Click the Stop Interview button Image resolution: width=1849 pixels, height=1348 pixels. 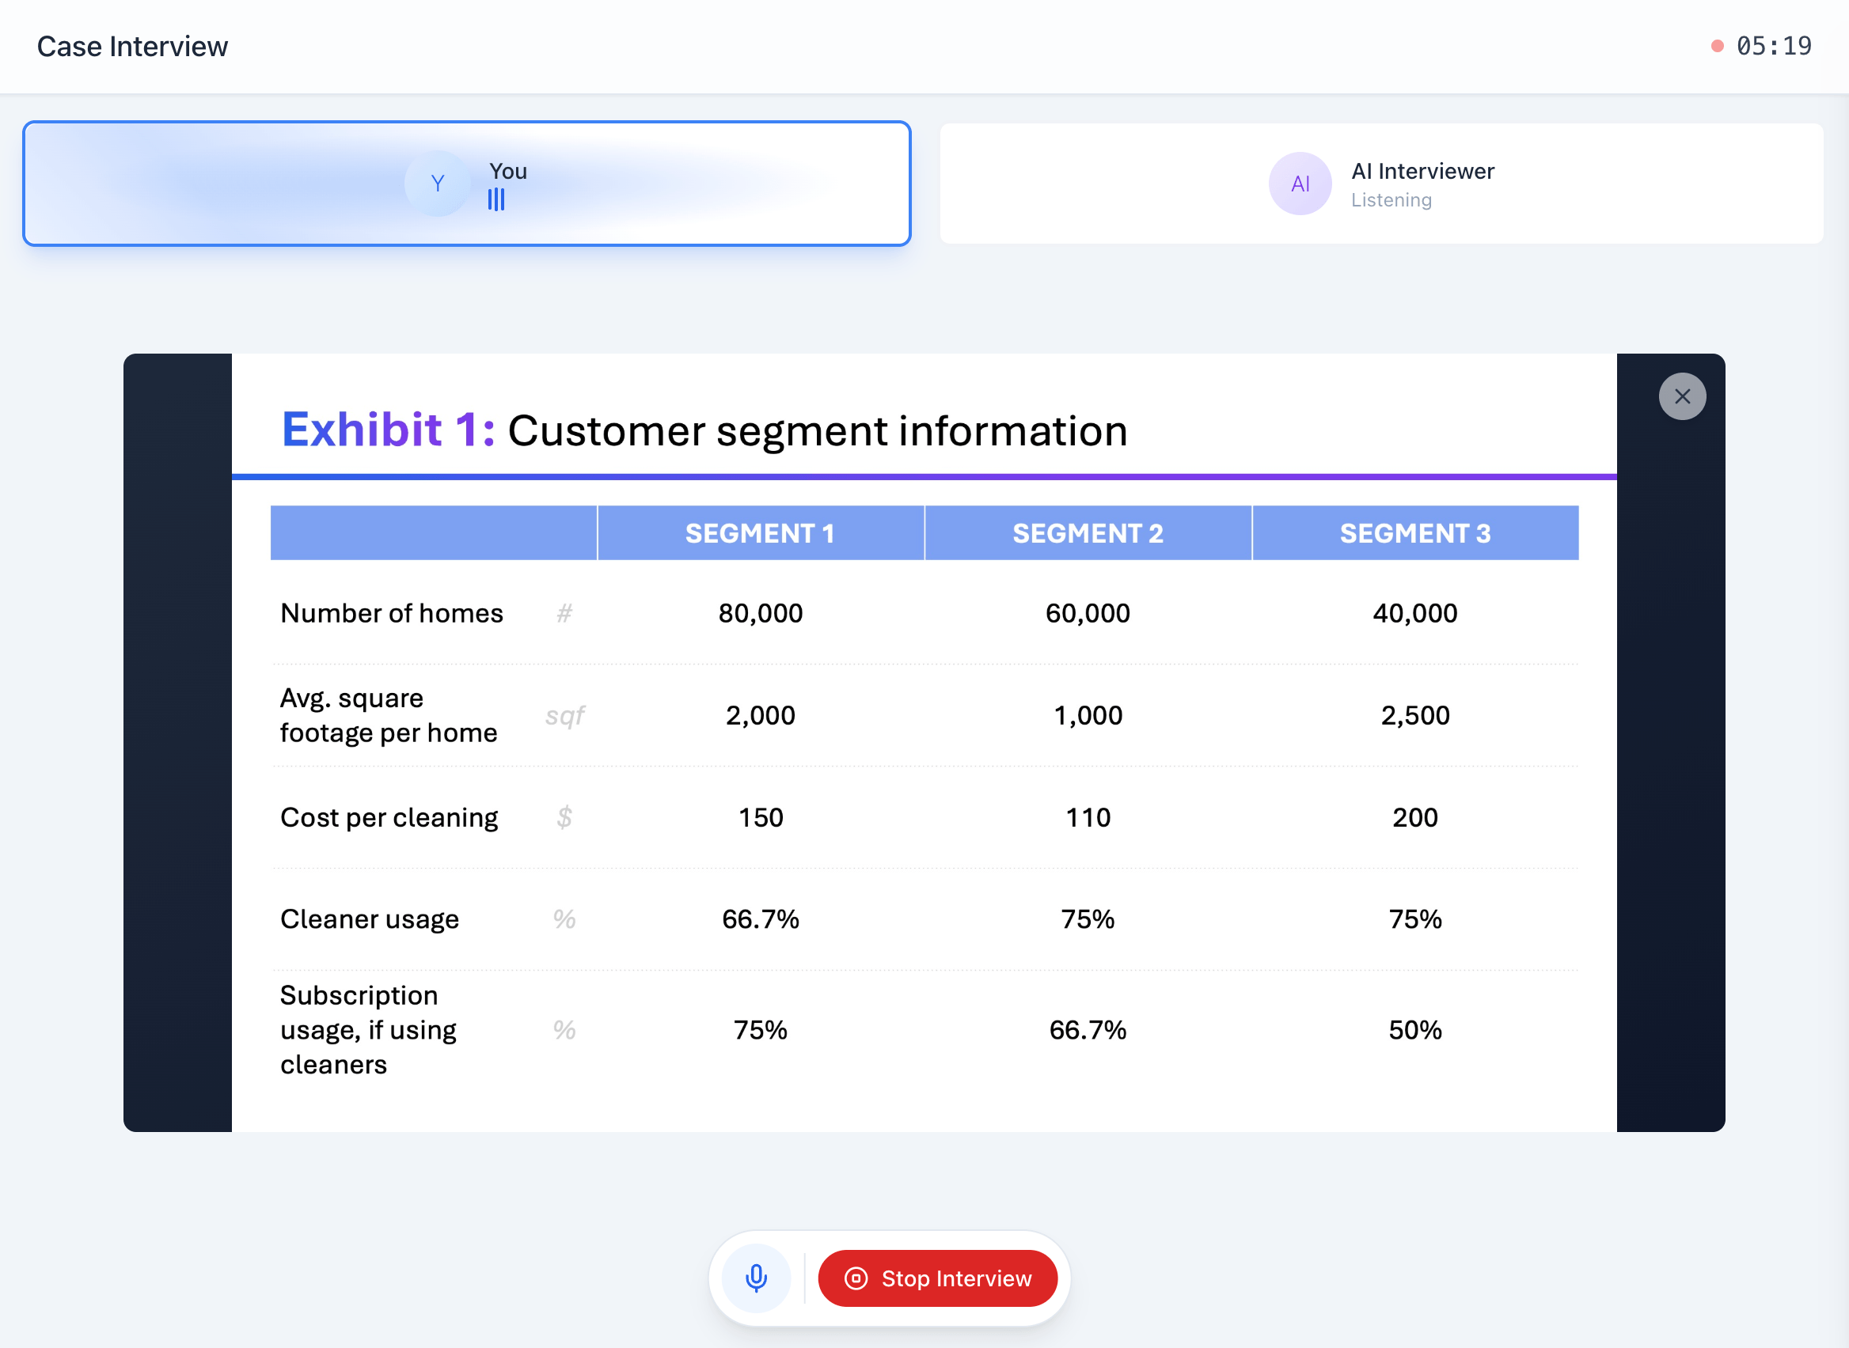pyautogui.click(x=937, y=1278)
